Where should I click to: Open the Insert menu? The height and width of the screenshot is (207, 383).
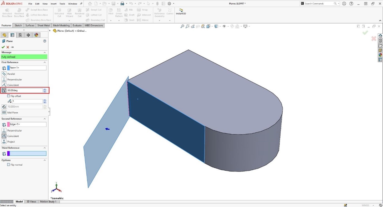click(53, 4)
